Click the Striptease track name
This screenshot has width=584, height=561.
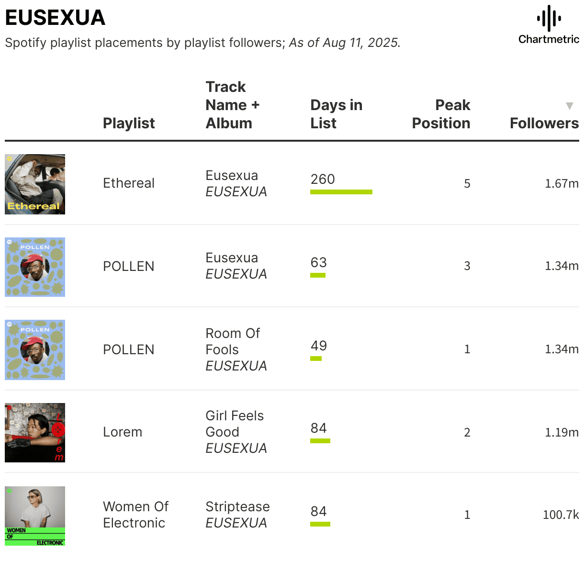click(x=237, y=506)
